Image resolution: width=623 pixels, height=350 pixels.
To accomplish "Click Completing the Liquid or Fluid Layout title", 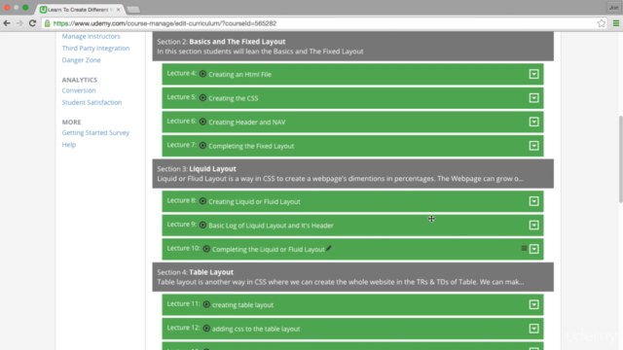I will tap(269, 249).
